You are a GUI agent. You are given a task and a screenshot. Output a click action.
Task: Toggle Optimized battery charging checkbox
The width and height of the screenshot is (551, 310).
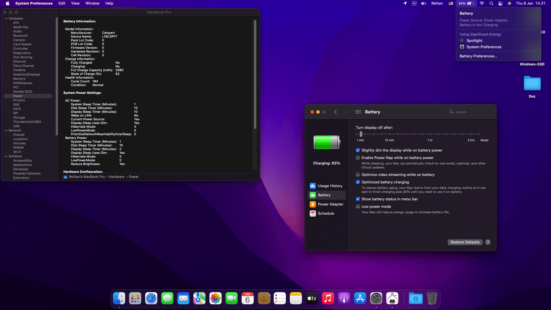coord(358,182)
